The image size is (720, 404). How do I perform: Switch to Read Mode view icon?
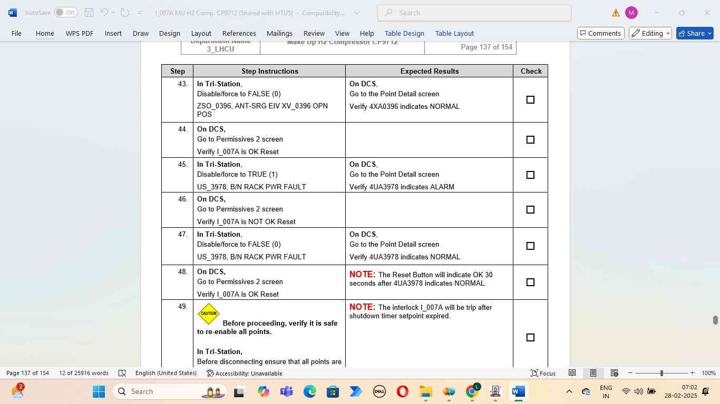[572, 373]
